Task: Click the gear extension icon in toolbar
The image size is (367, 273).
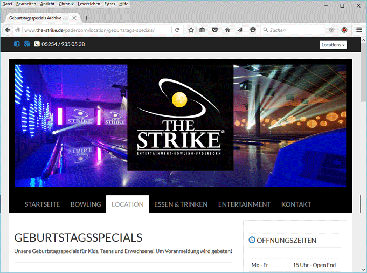Action: [x=331, y=30]
